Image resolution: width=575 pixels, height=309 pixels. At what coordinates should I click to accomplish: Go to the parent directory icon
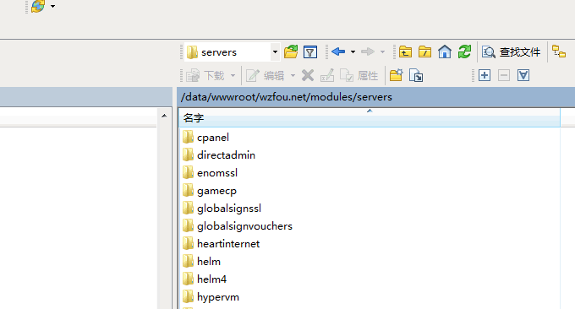coord(405,52)
